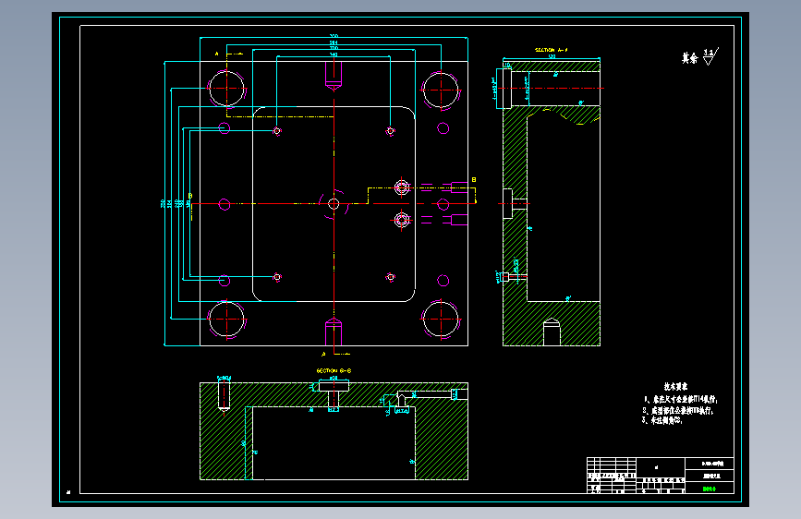This screenshot has height=519, width=801.
Task: Click the surface roughness triangle symbol beside 其余
Action: [x=710, y=56]
